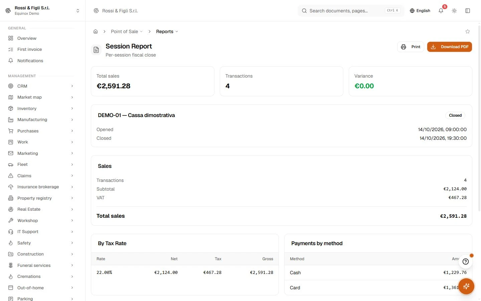Click the Workshop wrench icon
The image size is (481, 301).
click(x=11, y=220)
